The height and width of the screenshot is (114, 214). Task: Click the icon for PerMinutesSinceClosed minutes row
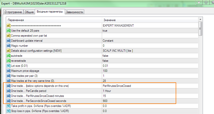pyautogui.click(x=9, y=96)
